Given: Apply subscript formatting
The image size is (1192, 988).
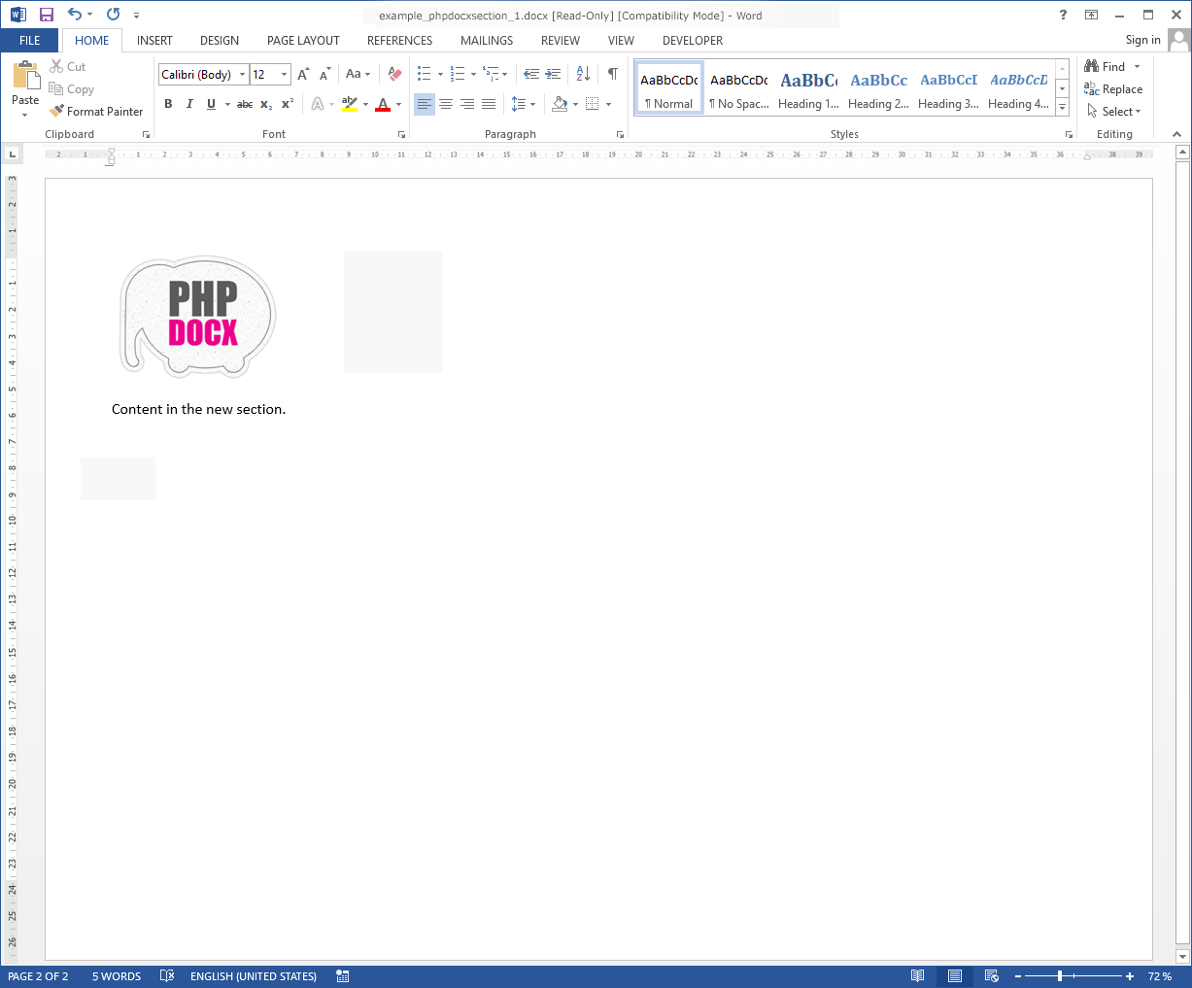Looking at the screenshot, I should click(266, 104).
